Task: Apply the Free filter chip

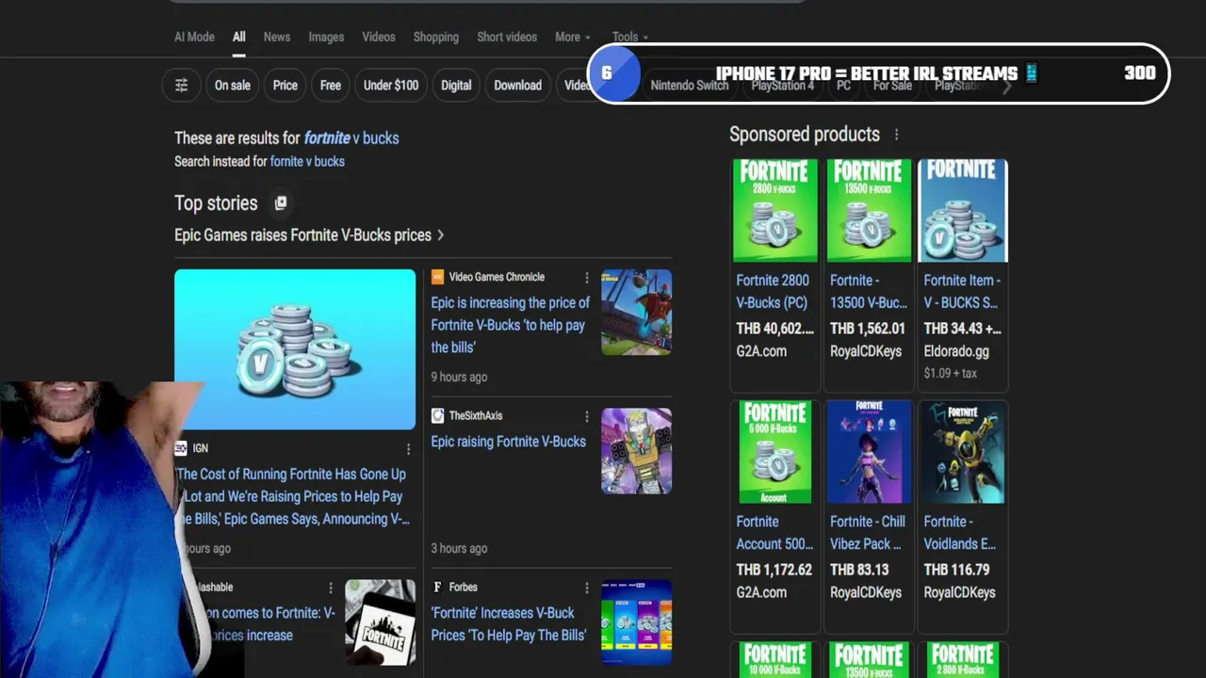Action: tap(331, 85)
